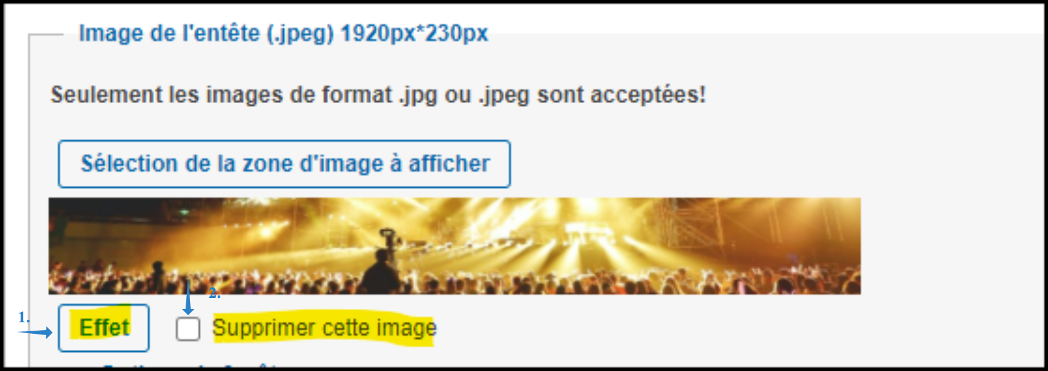Viewport: 1048px width, 371px height.
Task: Click the blue arrow pointing to Effet
Action: click(35, 333)
